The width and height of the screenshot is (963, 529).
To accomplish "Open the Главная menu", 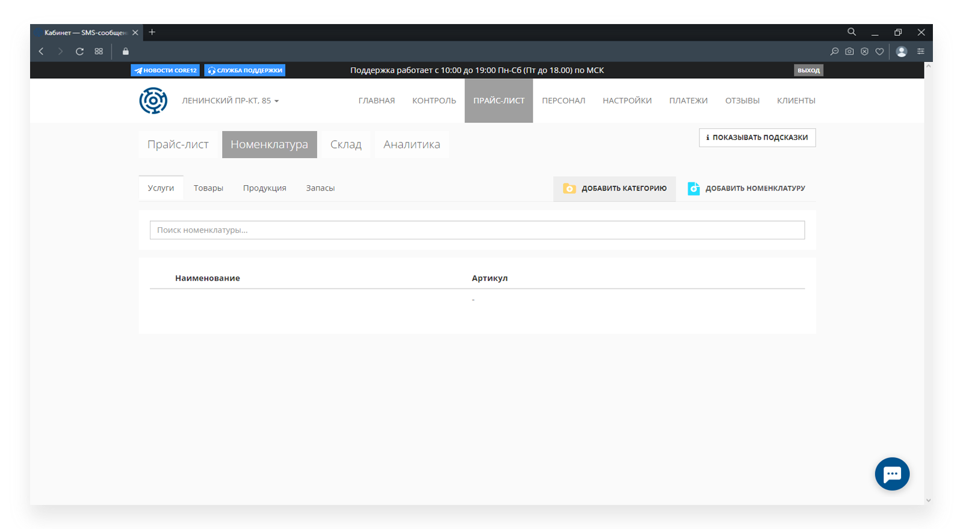I will coord(377,100).
